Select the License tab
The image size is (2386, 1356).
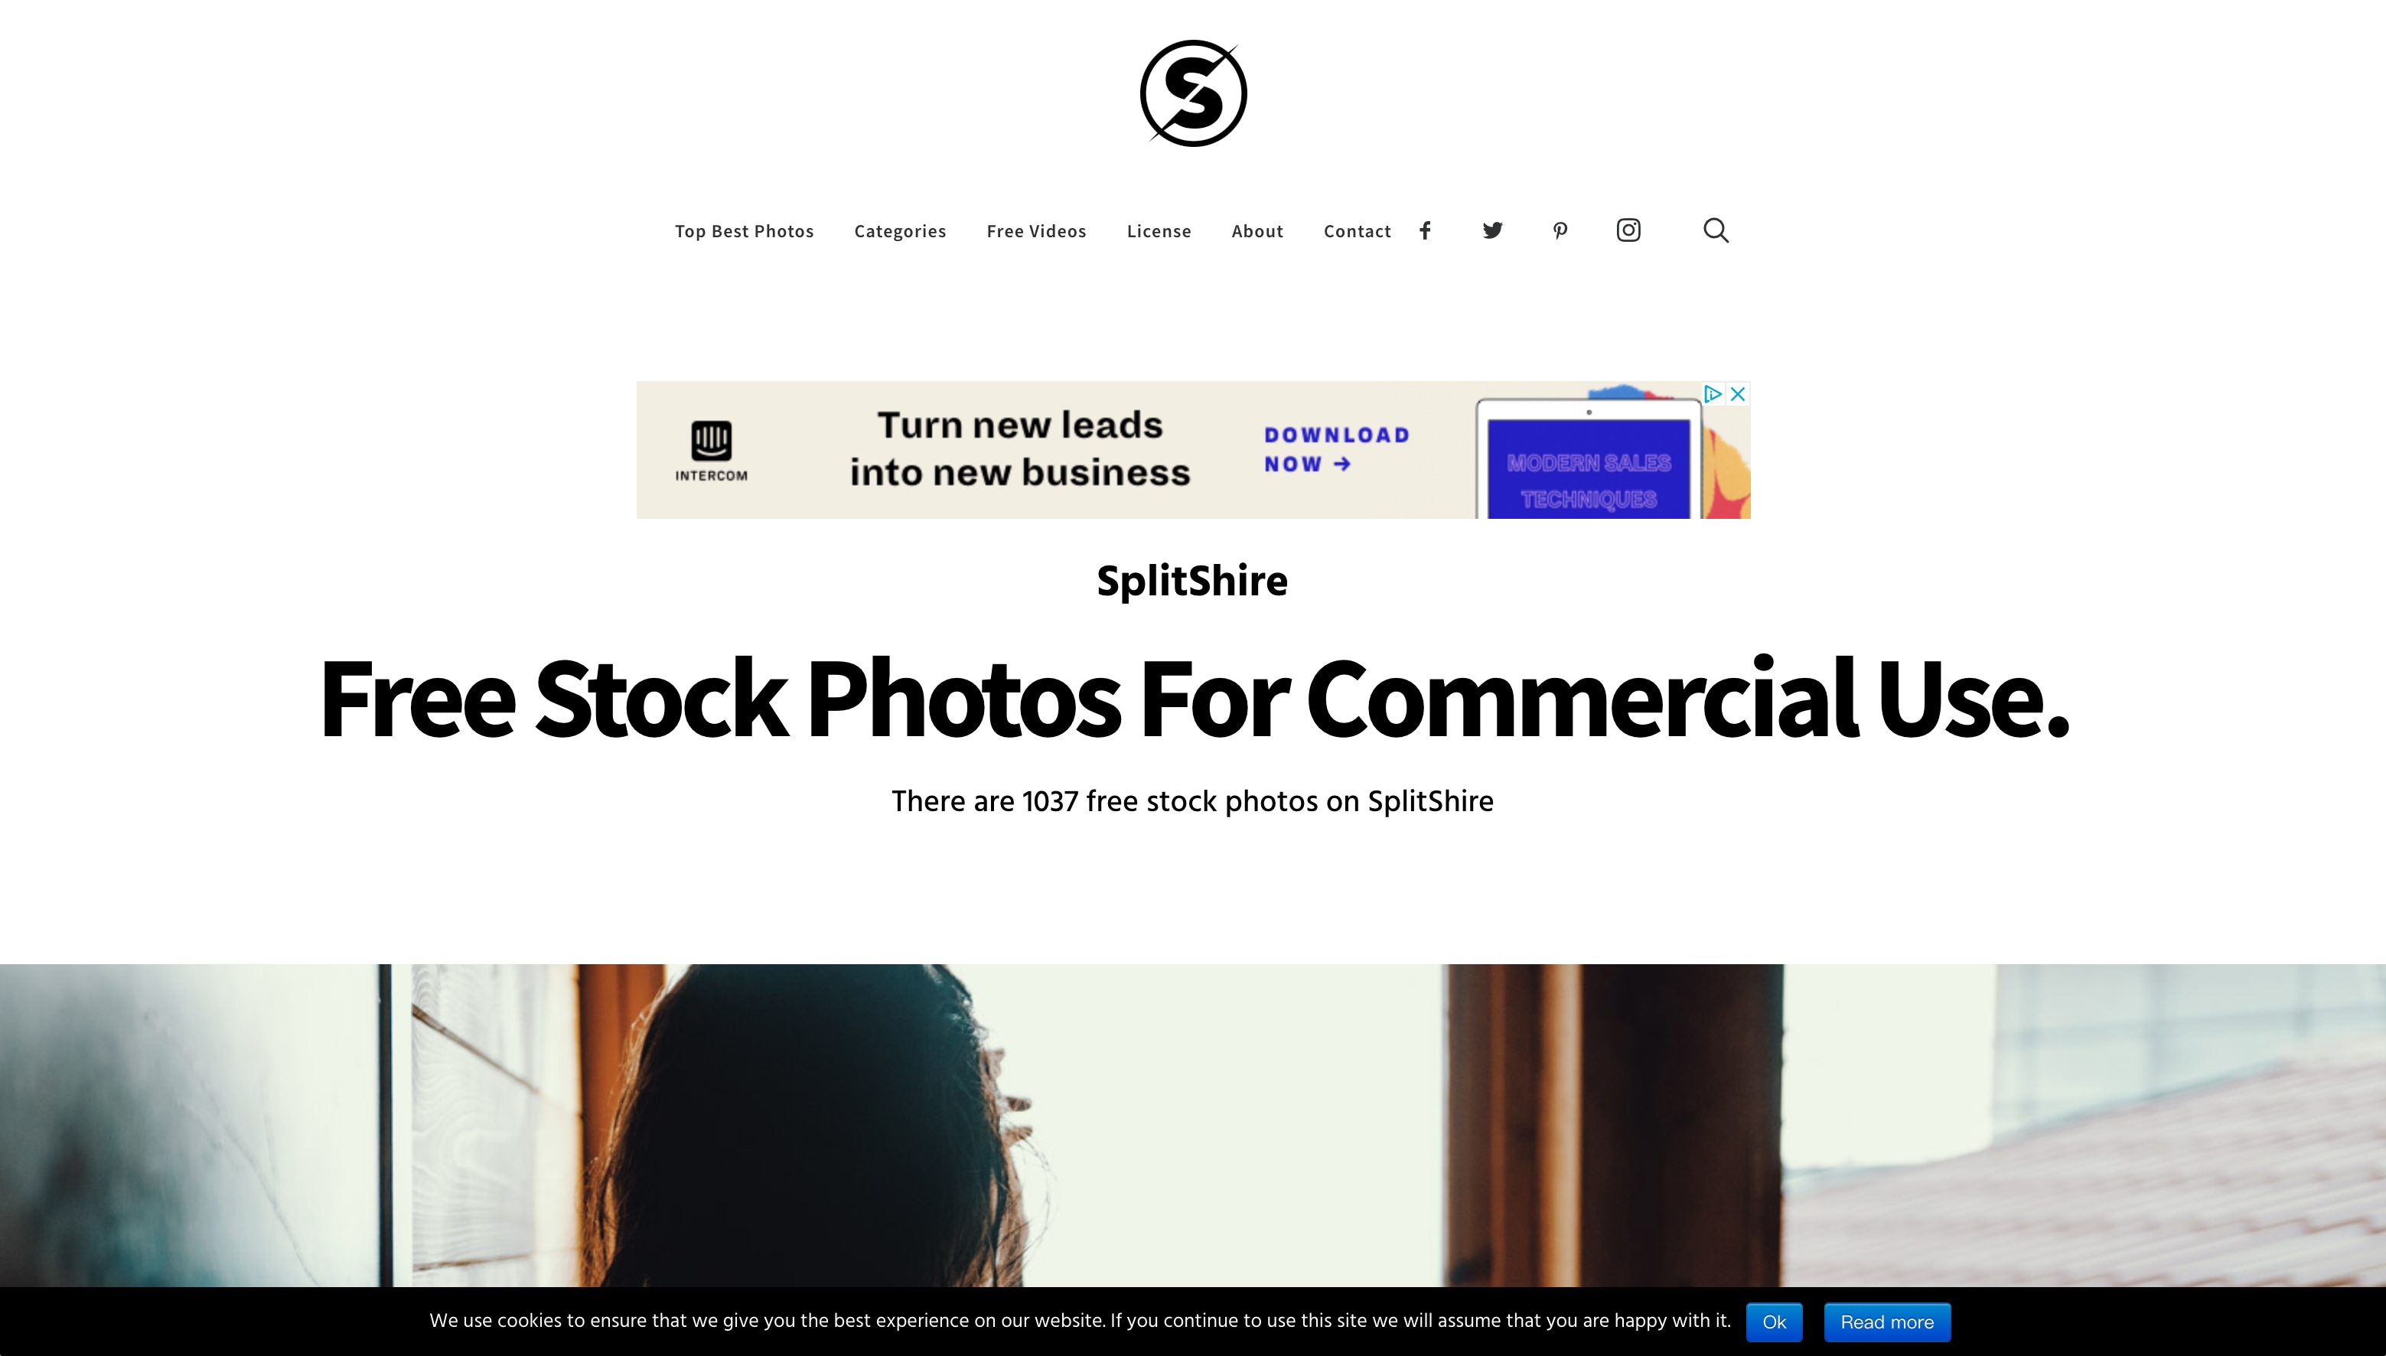[1159, 231]
